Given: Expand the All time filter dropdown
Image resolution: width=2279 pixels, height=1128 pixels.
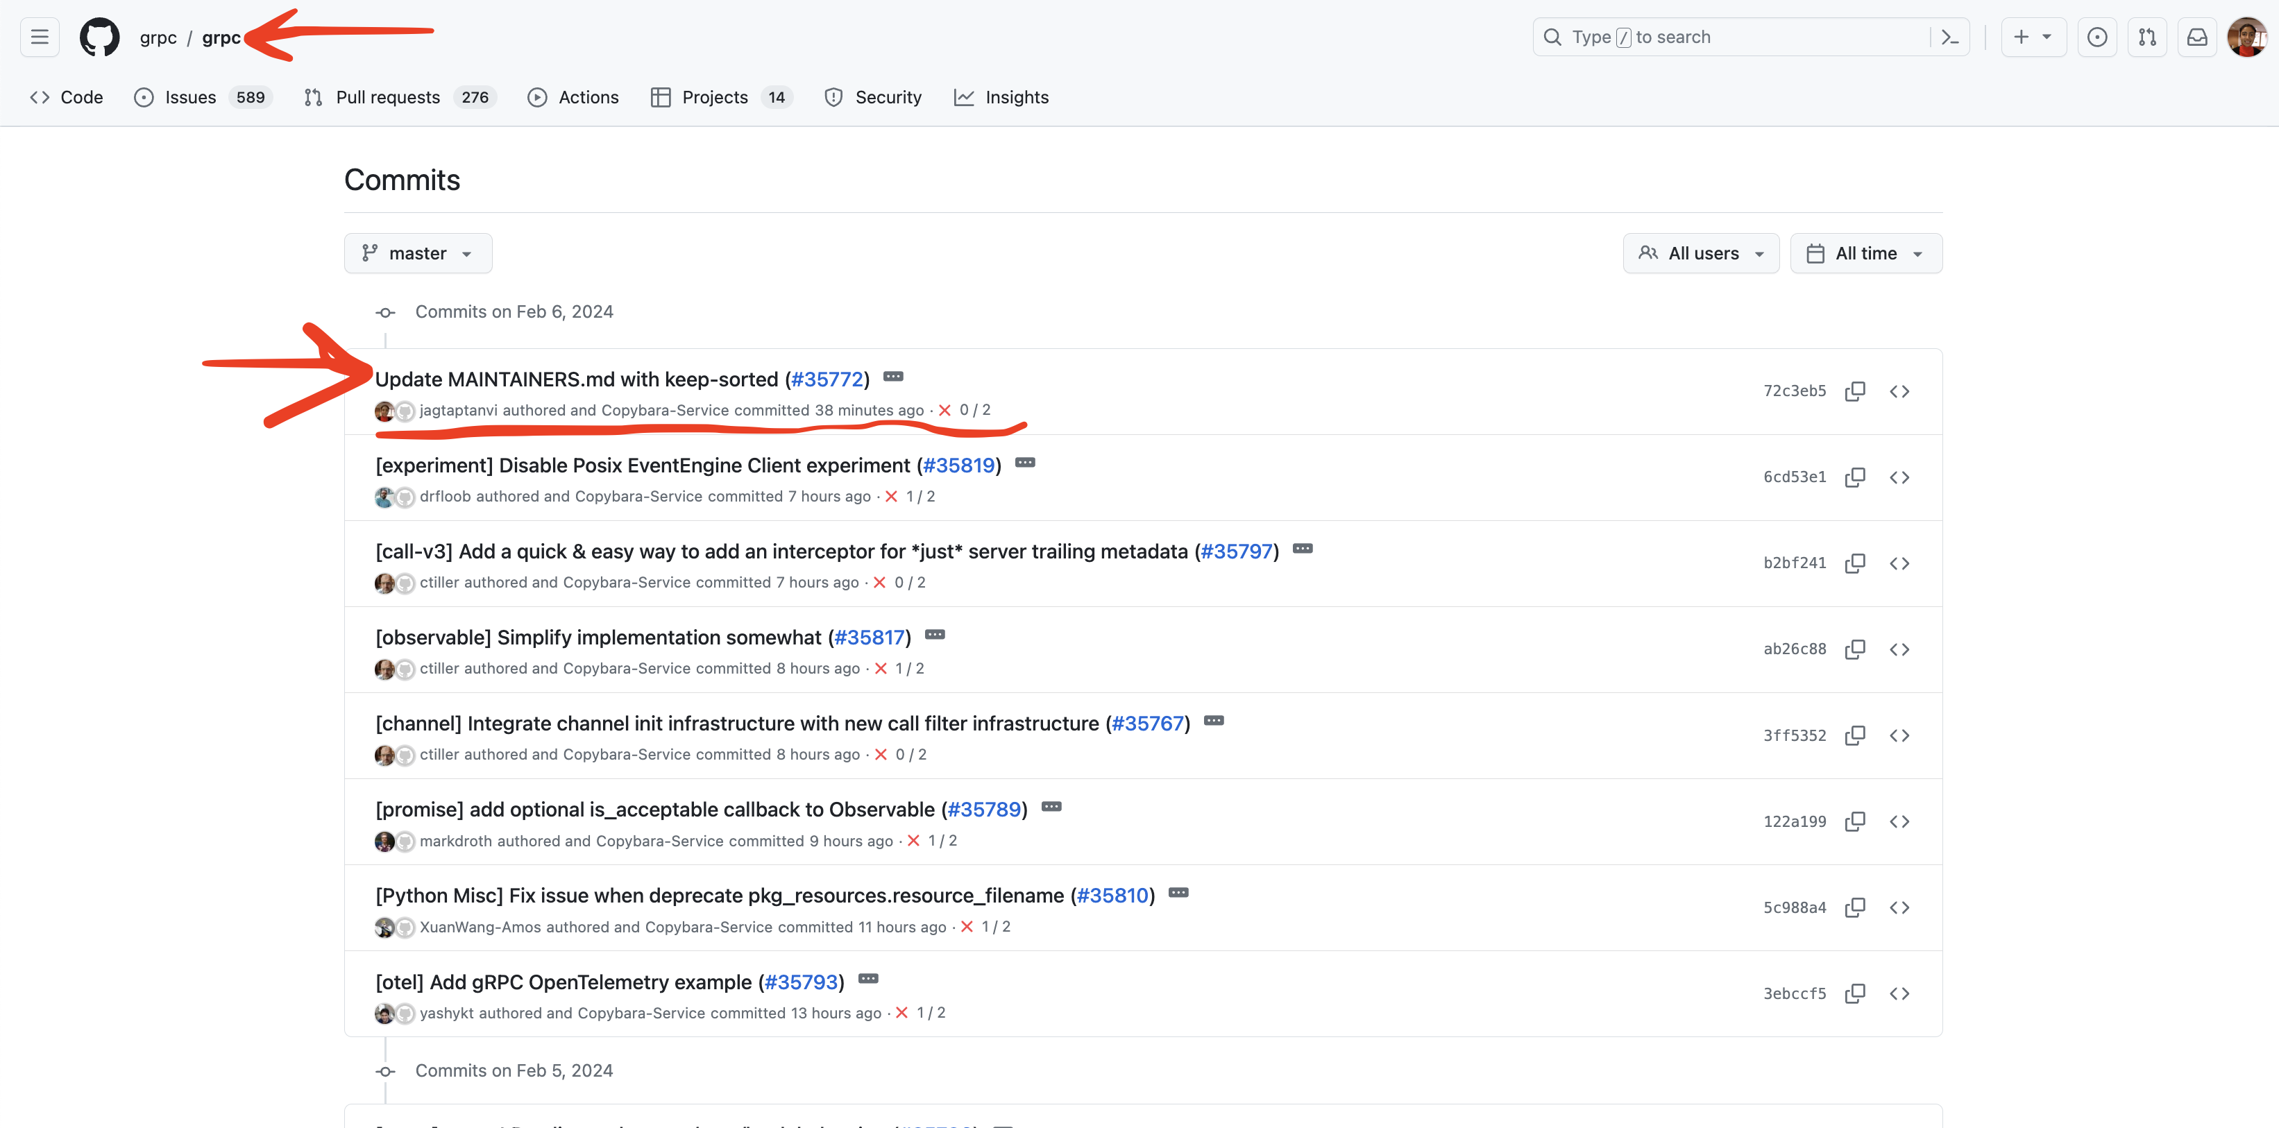Looking at the screenshot, I should tap(1866, 253).
